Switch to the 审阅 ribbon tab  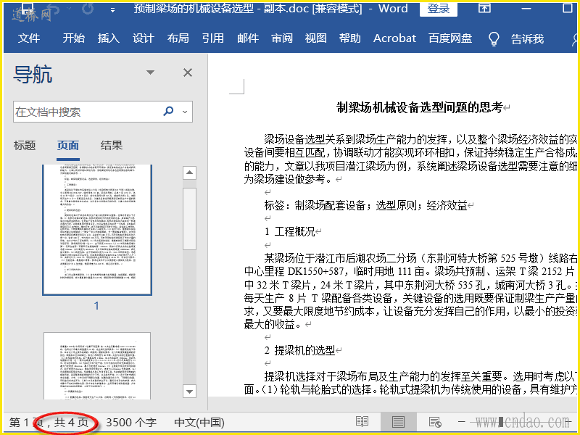coord(282,38)
